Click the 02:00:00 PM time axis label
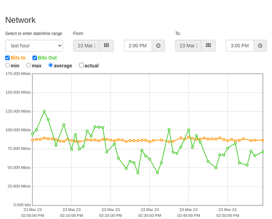The height and width of the screenshot is (219, 272). [x=33, y=216]
